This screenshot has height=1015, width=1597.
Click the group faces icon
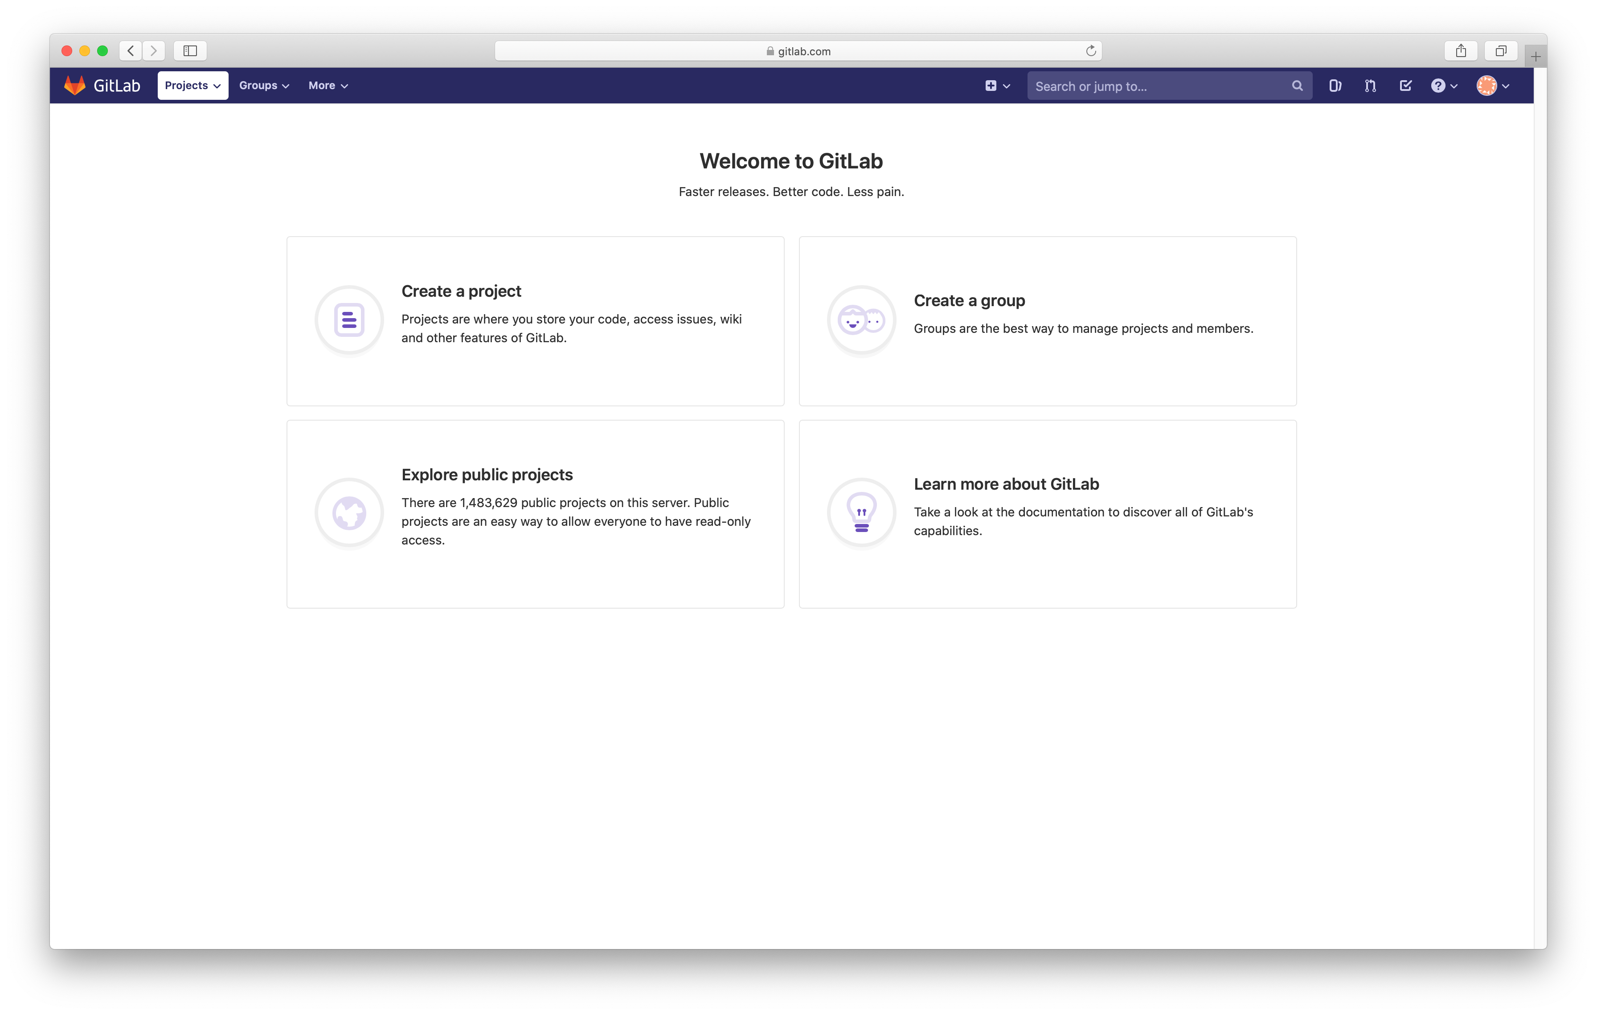(x=861, y=320)
